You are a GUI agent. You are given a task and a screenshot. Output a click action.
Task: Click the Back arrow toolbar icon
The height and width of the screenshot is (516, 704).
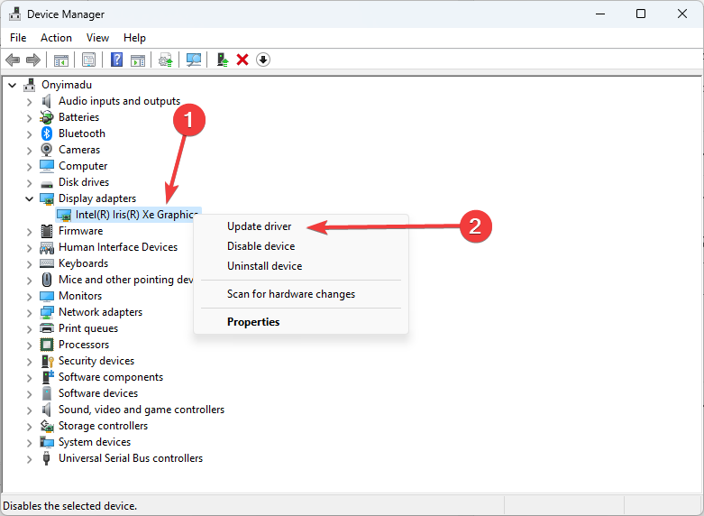coord(13,60)
